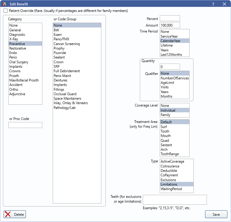Select Diagnostic in the Category list
This screenshot has width=231, height=222.
[x=17, y=35]
